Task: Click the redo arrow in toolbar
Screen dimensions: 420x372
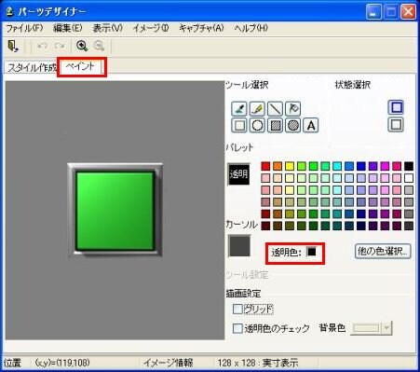Action: tap(60, 46)
